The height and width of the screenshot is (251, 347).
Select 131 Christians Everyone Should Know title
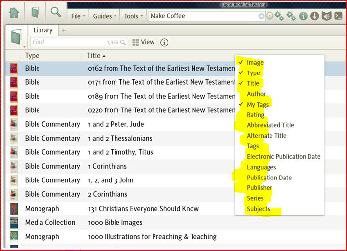point(144,209)
